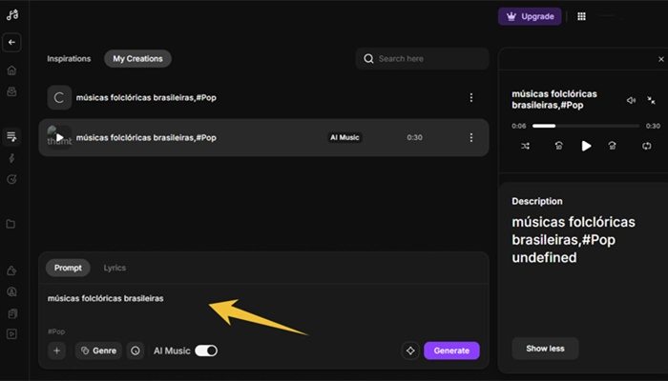The image size is (668, 381).
Task: Click the plus icon left of Genre
Action: 56,351
